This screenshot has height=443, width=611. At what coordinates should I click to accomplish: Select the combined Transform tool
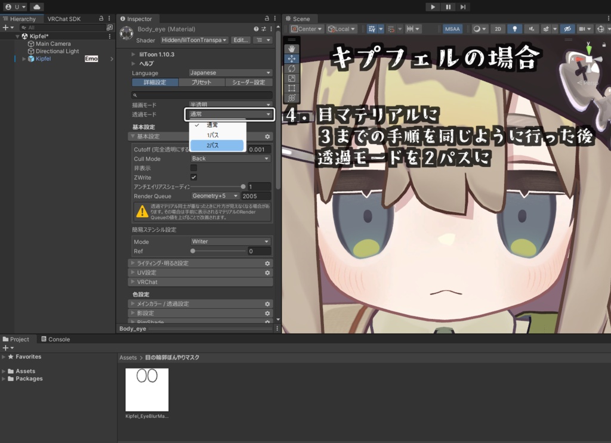coord(291,98)
